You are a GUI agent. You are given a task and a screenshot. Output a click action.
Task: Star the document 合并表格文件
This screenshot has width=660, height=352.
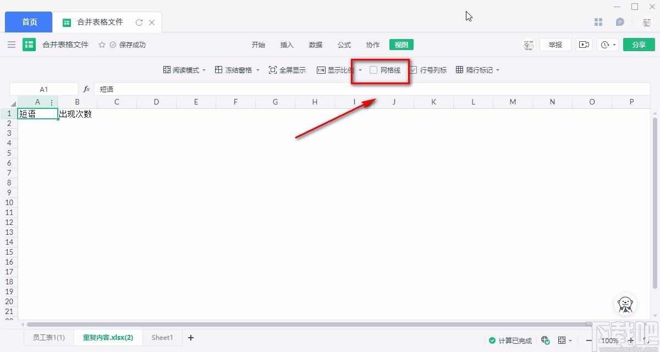(102, 45)
